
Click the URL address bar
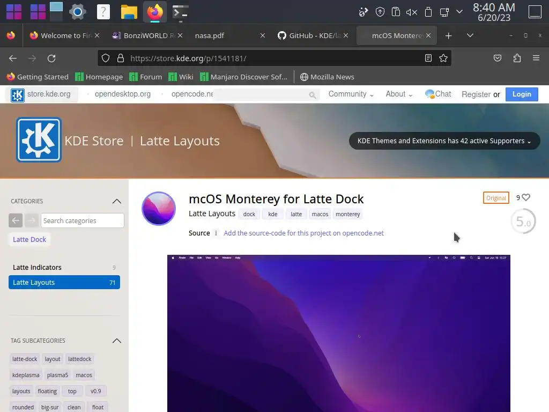[274, 58]
